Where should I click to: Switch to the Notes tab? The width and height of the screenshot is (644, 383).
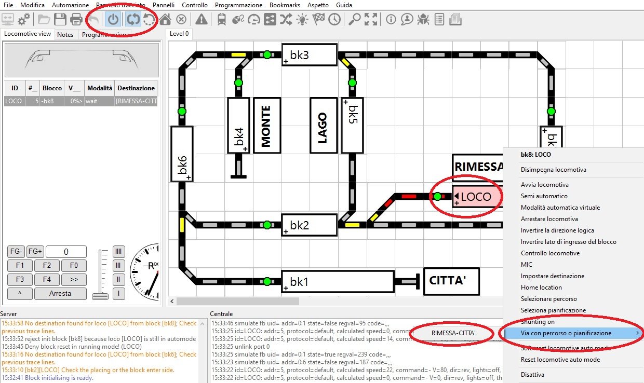tap(65, 34)
